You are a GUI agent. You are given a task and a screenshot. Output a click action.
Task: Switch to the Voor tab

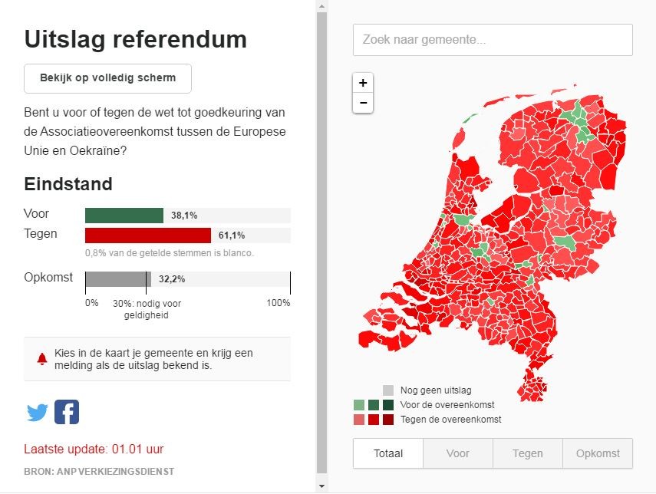pos(458,453)
